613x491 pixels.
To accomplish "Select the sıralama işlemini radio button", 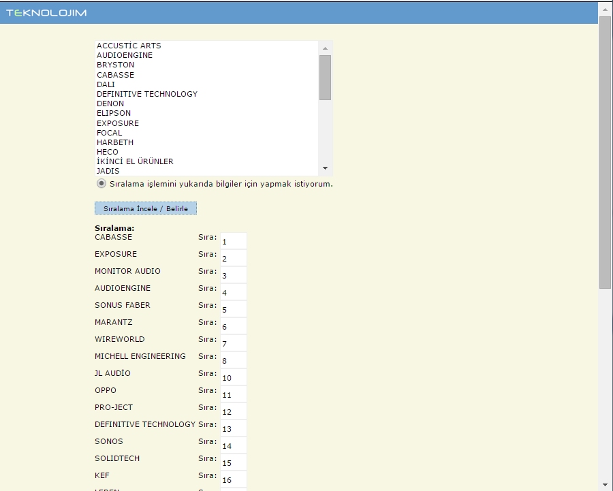I will (x=101, y=183).
